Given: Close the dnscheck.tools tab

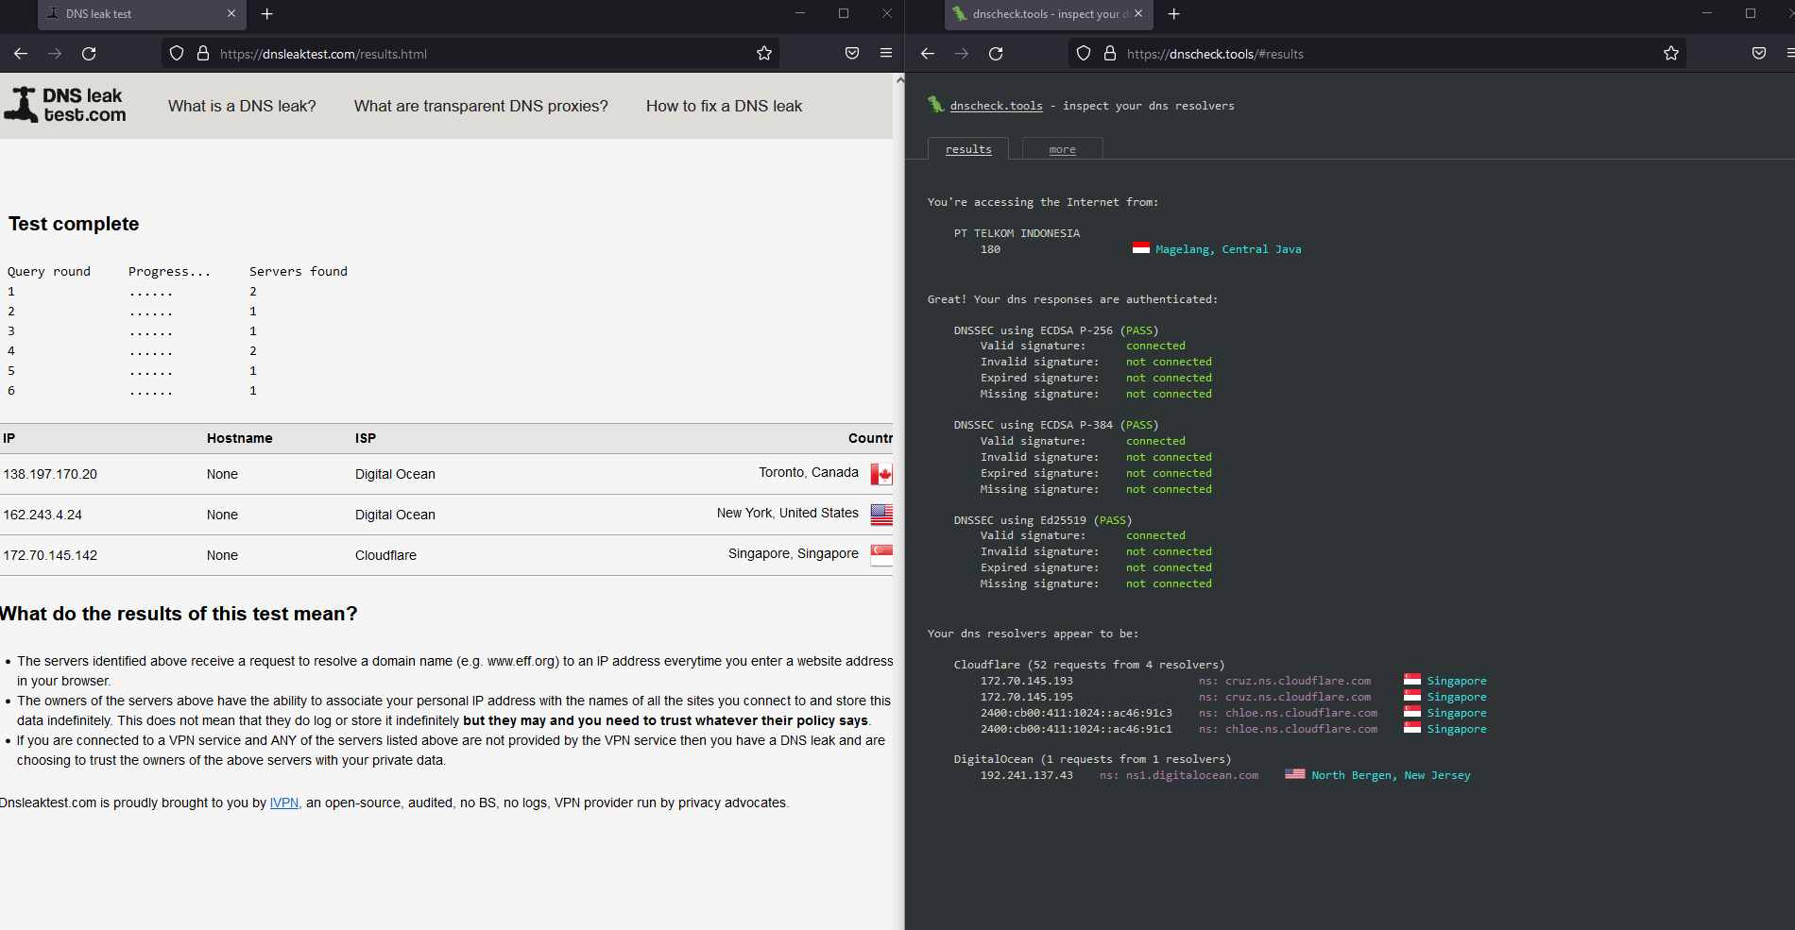Looking at the screenshot, I should click(x=1138, y=14).
